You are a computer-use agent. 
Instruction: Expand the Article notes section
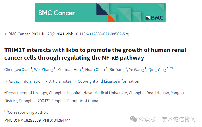[x=60, y=81]
